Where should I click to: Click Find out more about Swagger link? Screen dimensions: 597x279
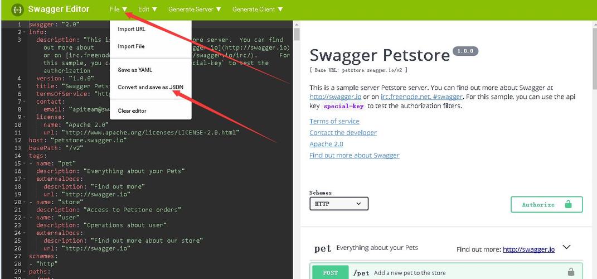coord(355,156)
